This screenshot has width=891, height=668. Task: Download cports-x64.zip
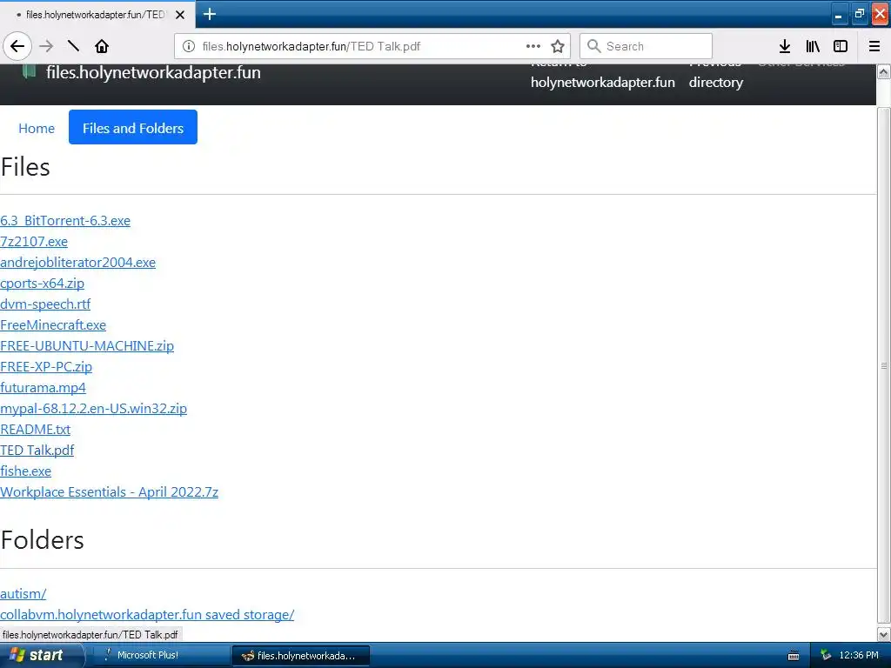[x=42, y=283]
